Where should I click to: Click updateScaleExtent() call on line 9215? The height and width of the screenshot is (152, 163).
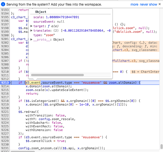(70, 90)
